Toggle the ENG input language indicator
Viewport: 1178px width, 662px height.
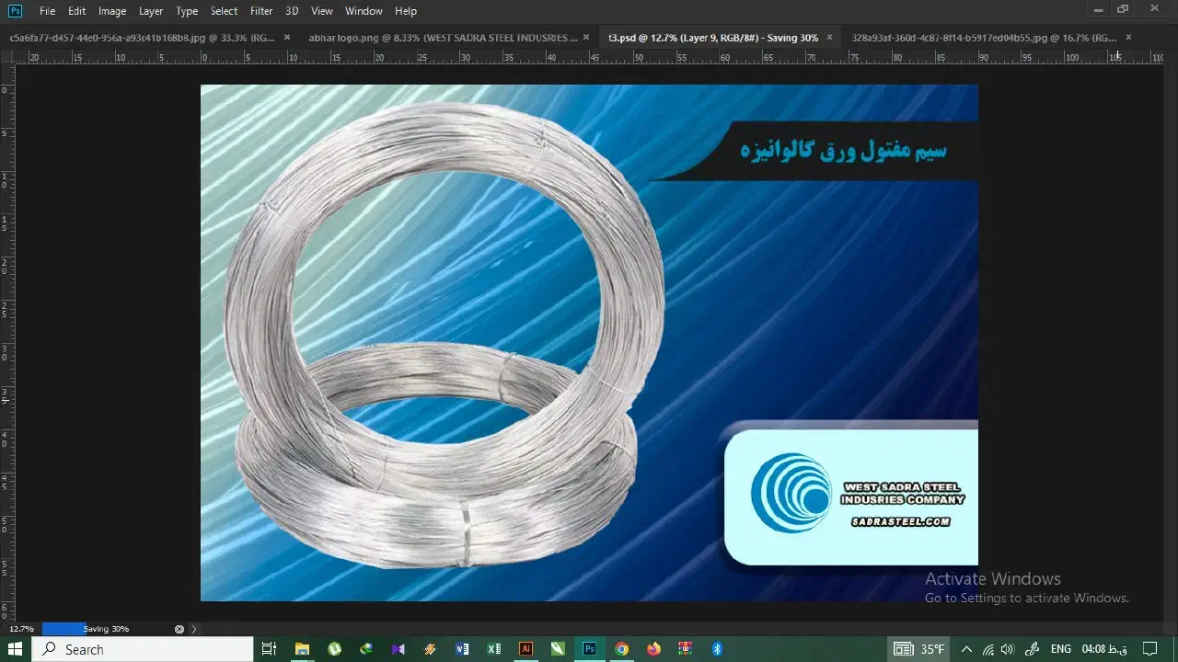[x=1060, y=649]
